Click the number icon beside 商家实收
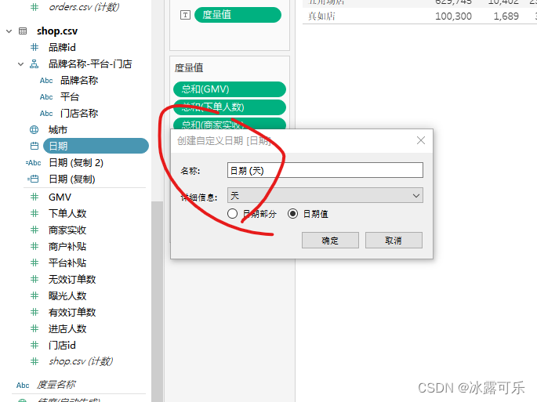537x402 pixels. click(34, 230)
